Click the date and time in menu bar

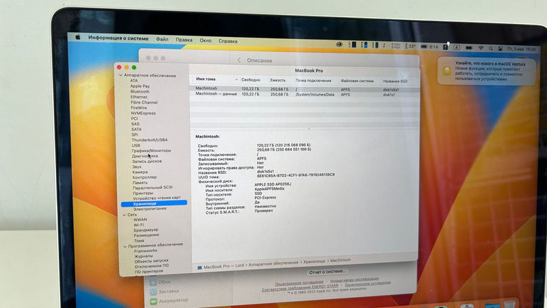click(x=521, y=49)
